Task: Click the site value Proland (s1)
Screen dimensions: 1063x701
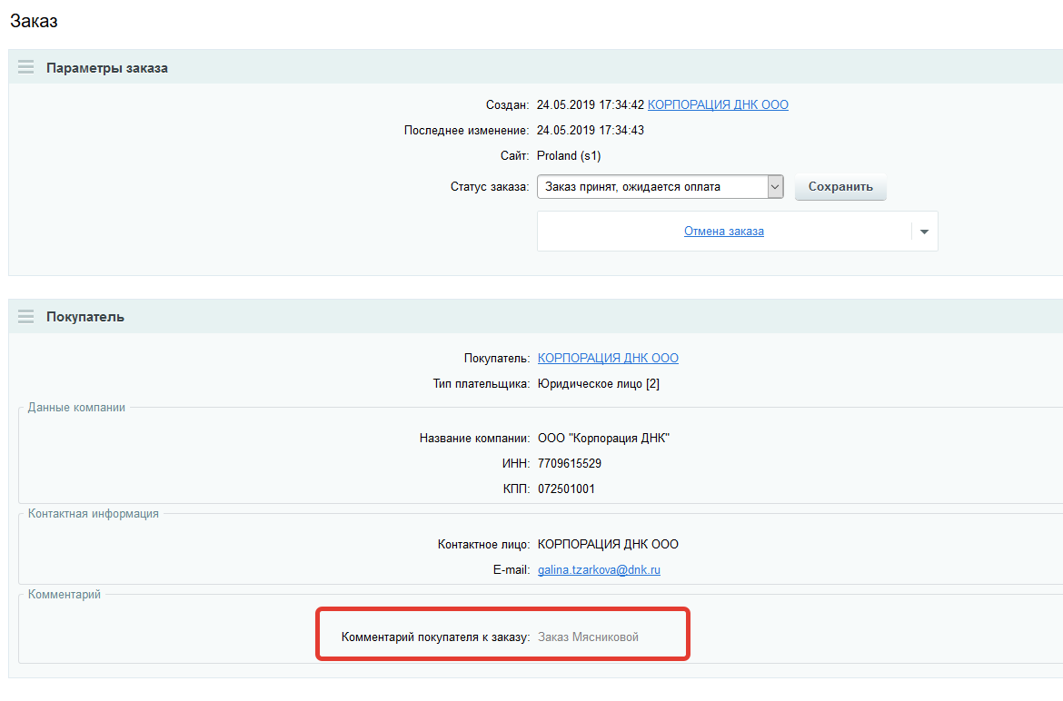Action: point(569,156)
